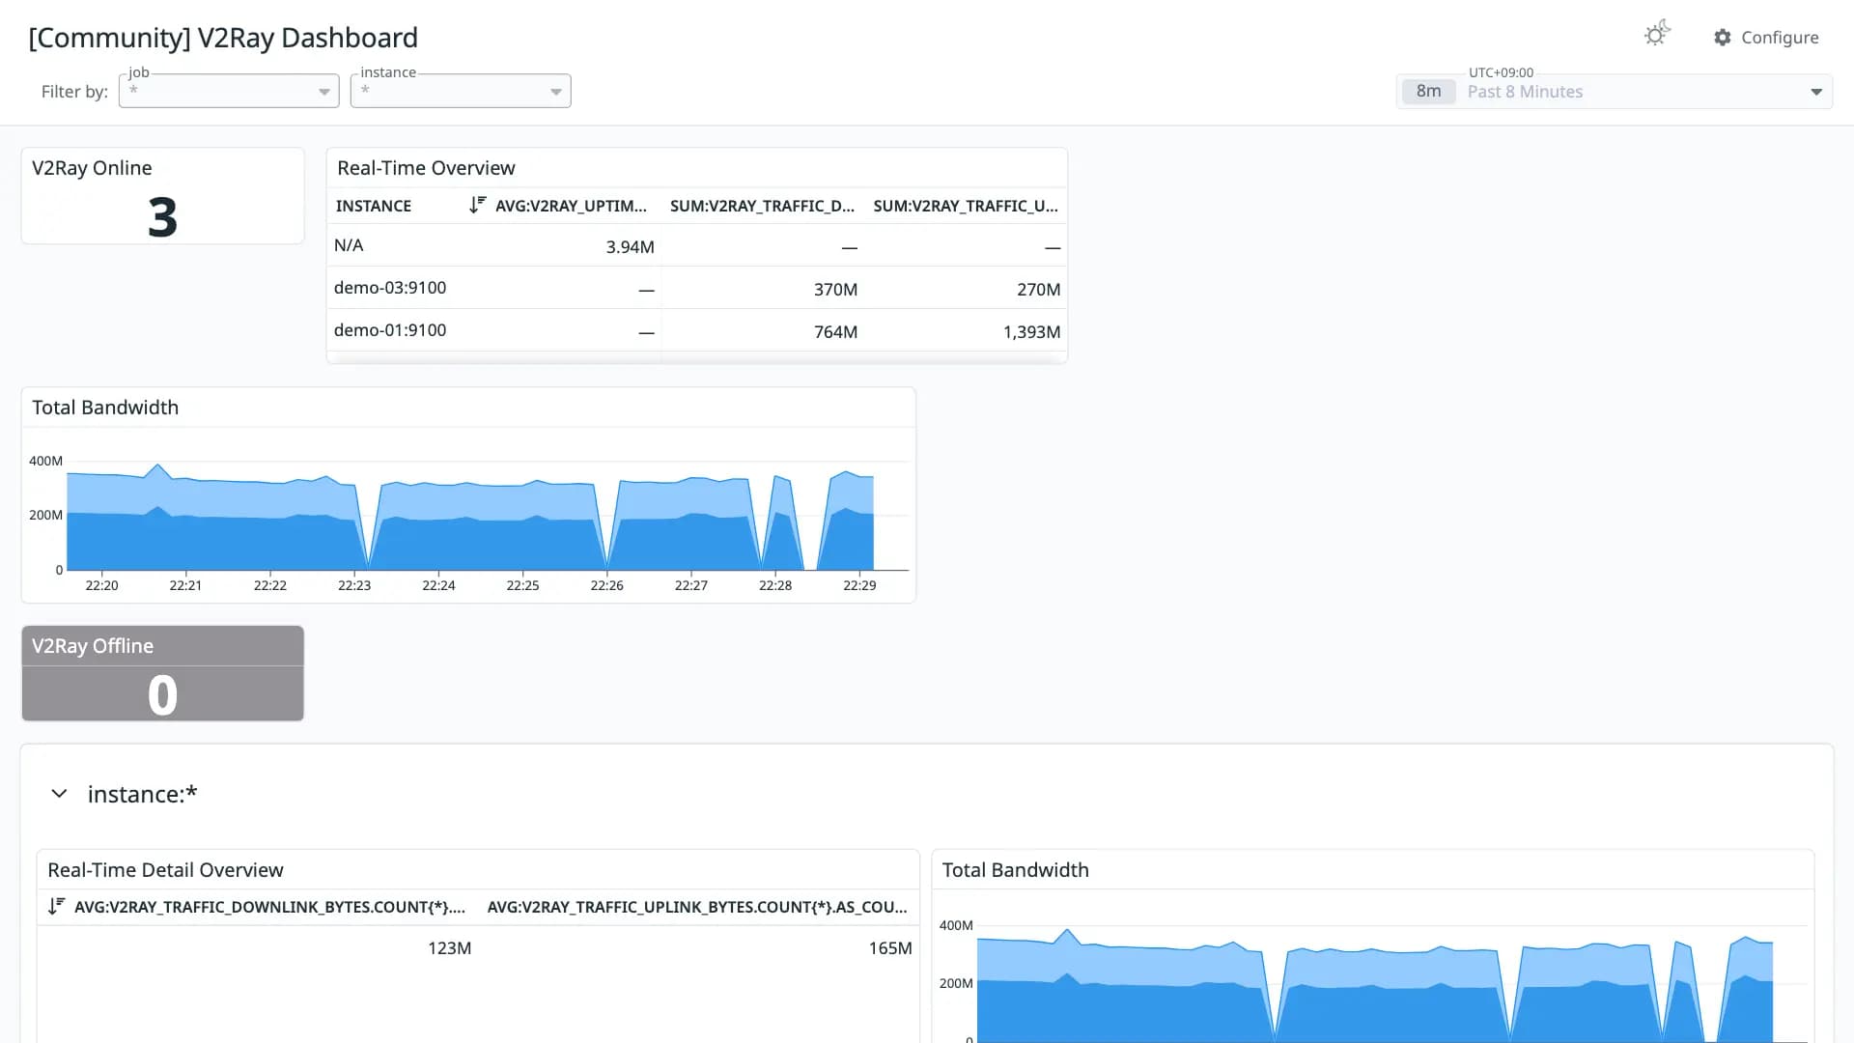Select the demo-03:9100 instance row

click(697, 288)
